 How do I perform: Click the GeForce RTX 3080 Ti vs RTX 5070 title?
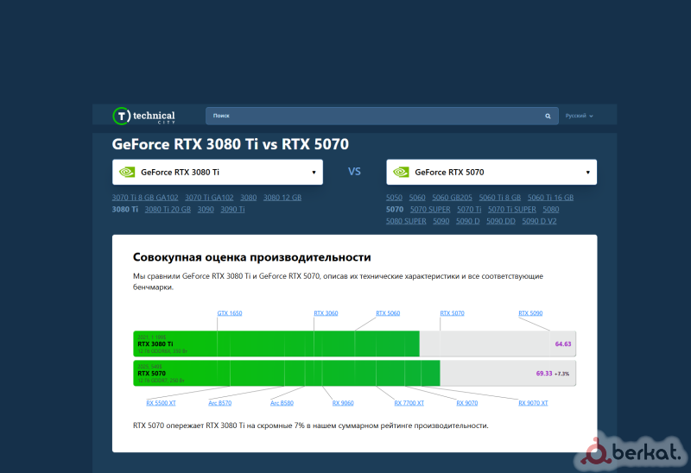pyautogui.click(x=231, y=144)
